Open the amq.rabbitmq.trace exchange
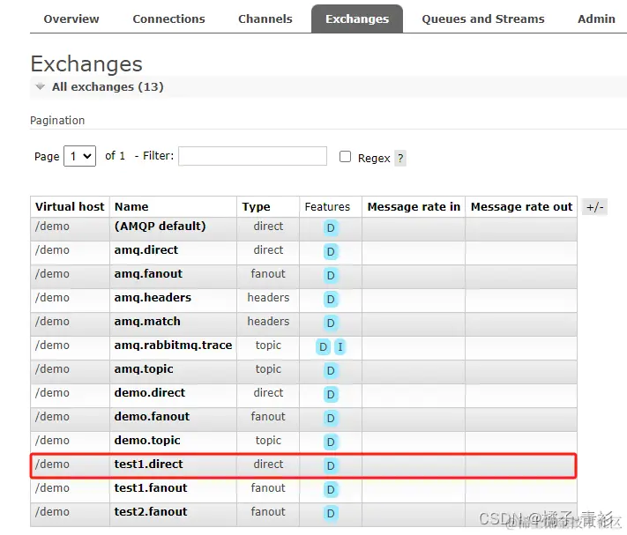Viewport: 627px width, 535px height. click(173, 346)
